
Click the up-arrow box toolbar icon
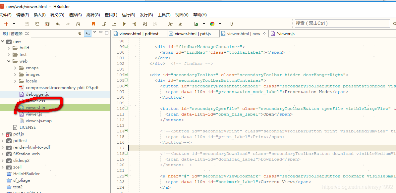pyautogui.click(x=103, y=24)
